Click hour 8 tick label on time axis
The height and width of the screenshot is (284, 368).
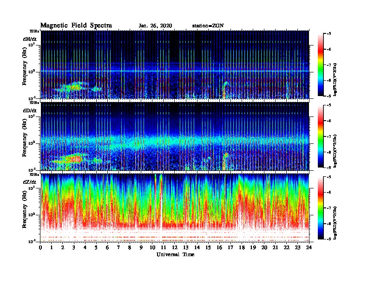click(130, 248)
